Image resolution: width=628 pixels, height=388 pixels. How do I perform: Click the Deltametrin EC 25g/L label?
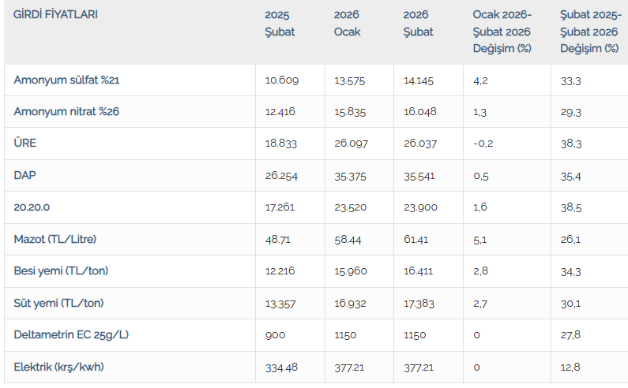click(x=71, y=335)
